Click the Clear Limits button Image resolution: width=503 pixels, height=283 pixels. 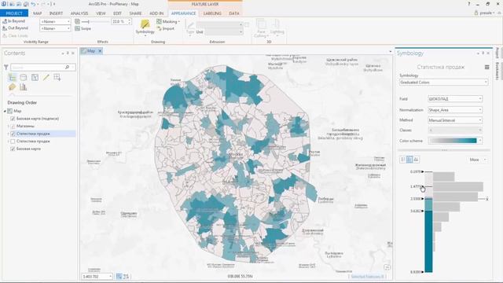click(x=15, y=35)
